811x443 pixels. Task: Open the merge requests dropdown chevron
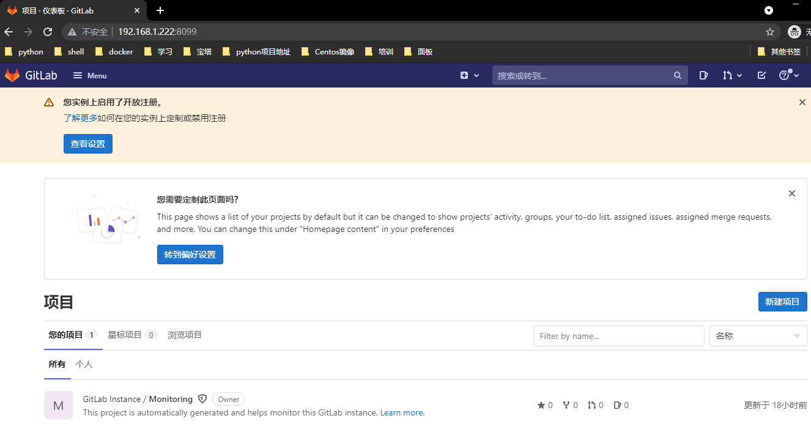coord(741,75)
